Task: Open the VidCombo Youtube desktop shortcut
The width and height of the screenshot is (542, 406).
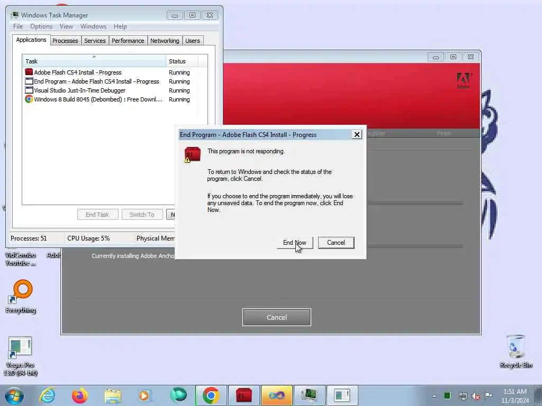Action: point(21,258)
